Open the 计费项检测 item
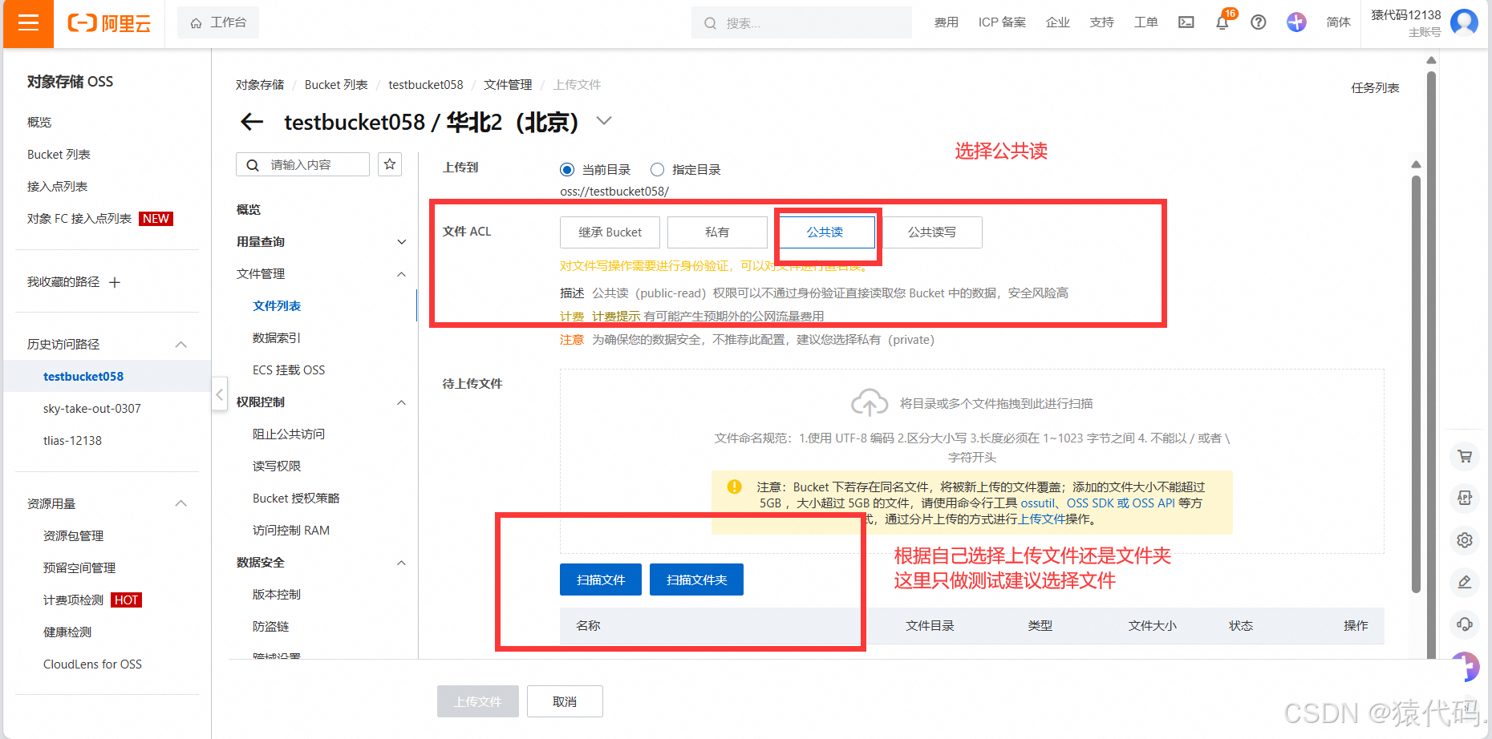This screenshot has width=1492, height=739. pos(73,600)
